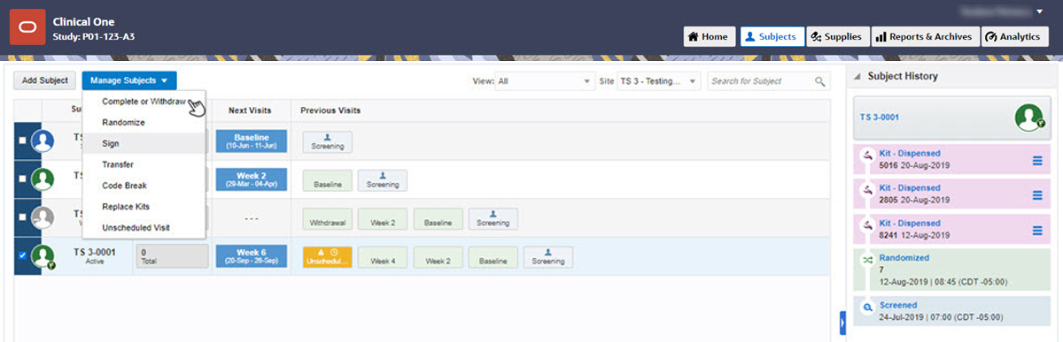The image size is (1063, 342).
Task: Click the Previous Visits column header
Action: (x=330, y=110)
